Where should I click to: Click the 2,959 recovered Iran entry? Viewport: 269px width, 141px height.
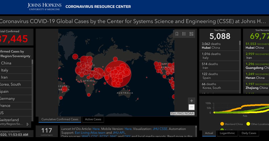point(256,56)
